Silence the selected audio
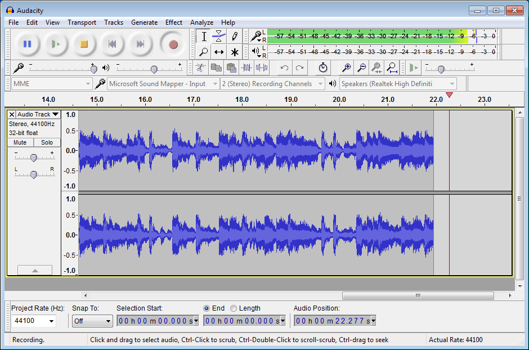529x350 pixels. 261,68
